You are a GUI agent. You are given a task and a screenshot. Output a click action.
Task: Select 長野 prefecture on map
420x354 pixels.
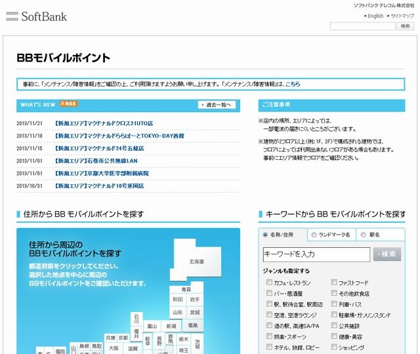click(159, 341)
